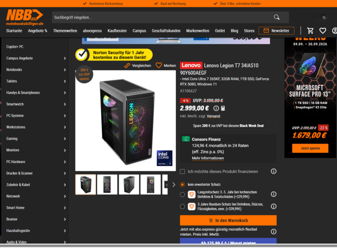Click 'Jetzt sparen' in Surface Pro ad
337x248 pixels.
(x=310, y=148)
